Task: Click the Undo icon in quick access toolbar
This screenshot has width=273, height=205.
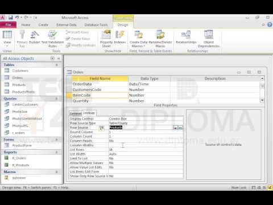Action: click(17, 18)
